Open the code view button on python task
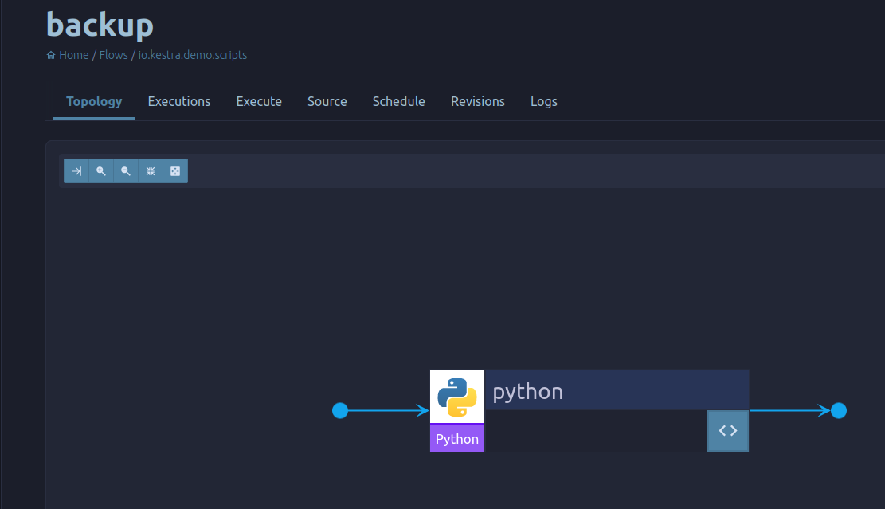The width and height of the screenshot is (885, 509). (x=728, y=431)
